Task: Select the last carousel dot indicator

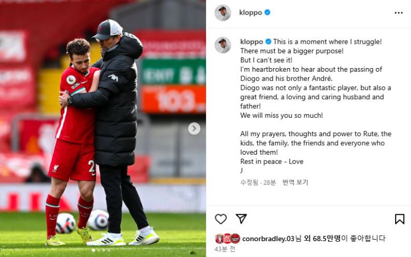Action: [109, 251]
